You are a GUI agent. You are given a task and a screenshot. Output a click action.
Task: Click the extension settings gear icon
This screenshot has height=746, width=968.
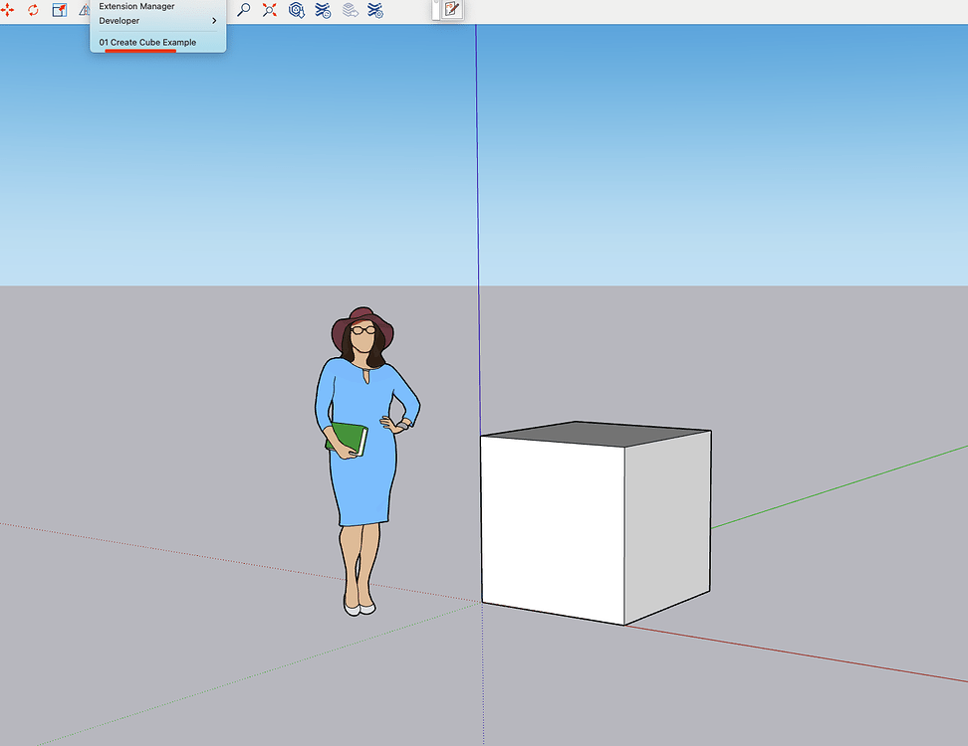[373, 11]
